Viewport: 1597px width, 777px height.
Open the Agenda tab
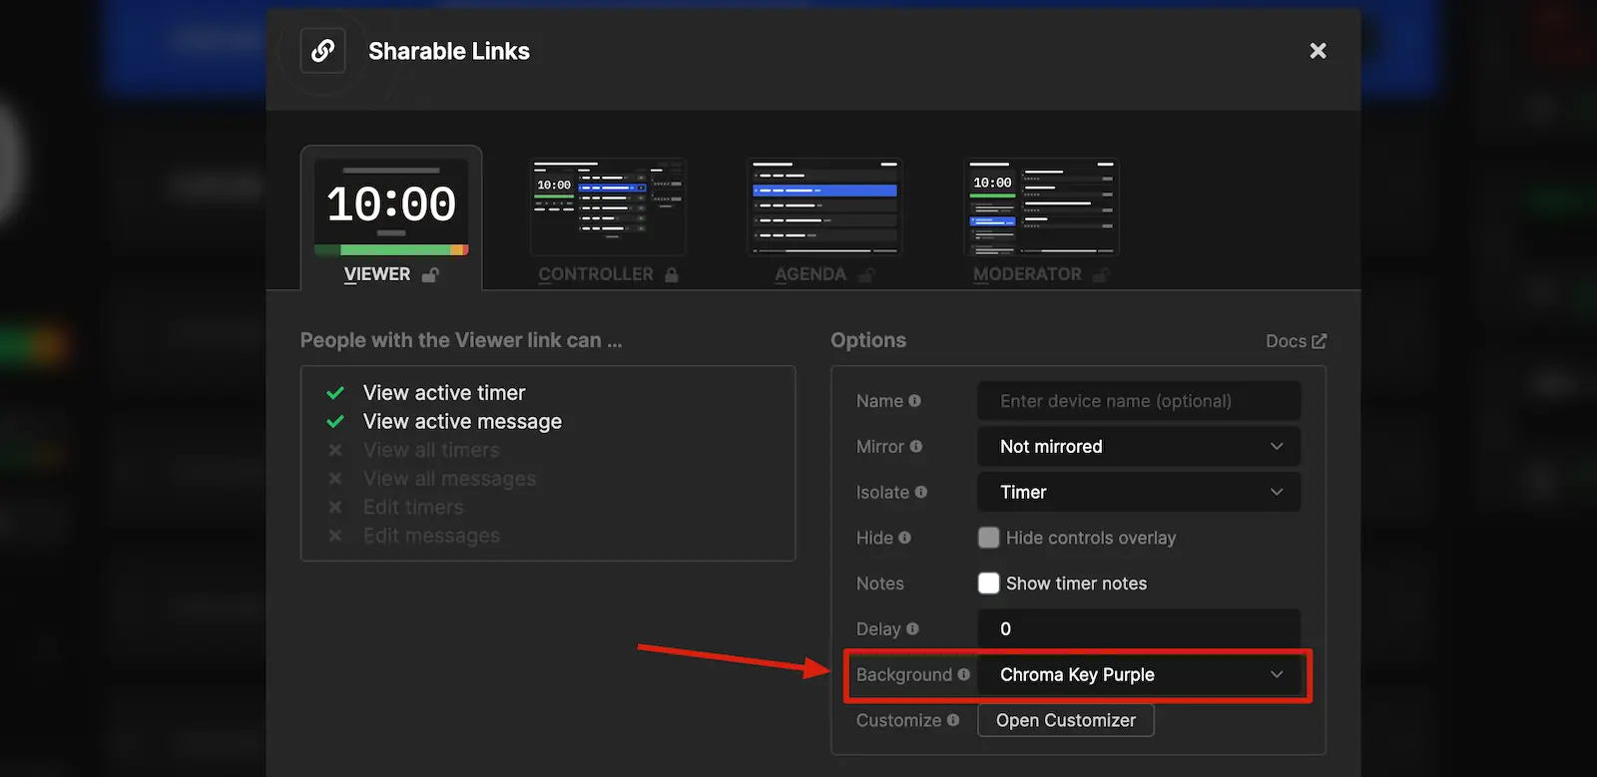coord(824,218)
